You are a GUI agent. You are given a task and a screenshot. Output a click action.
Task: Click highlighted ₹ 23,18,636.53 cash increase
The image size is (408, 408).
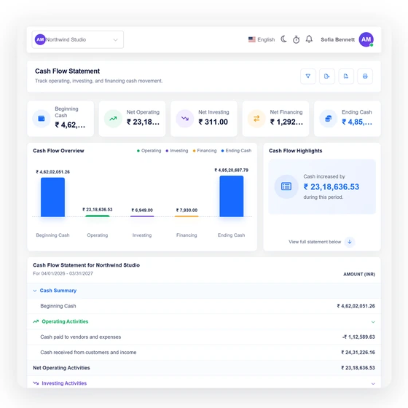[x=331, y=187]
